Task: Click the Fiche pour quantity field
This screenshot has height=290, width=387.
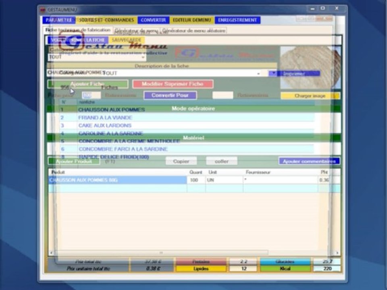Action: 91,95
